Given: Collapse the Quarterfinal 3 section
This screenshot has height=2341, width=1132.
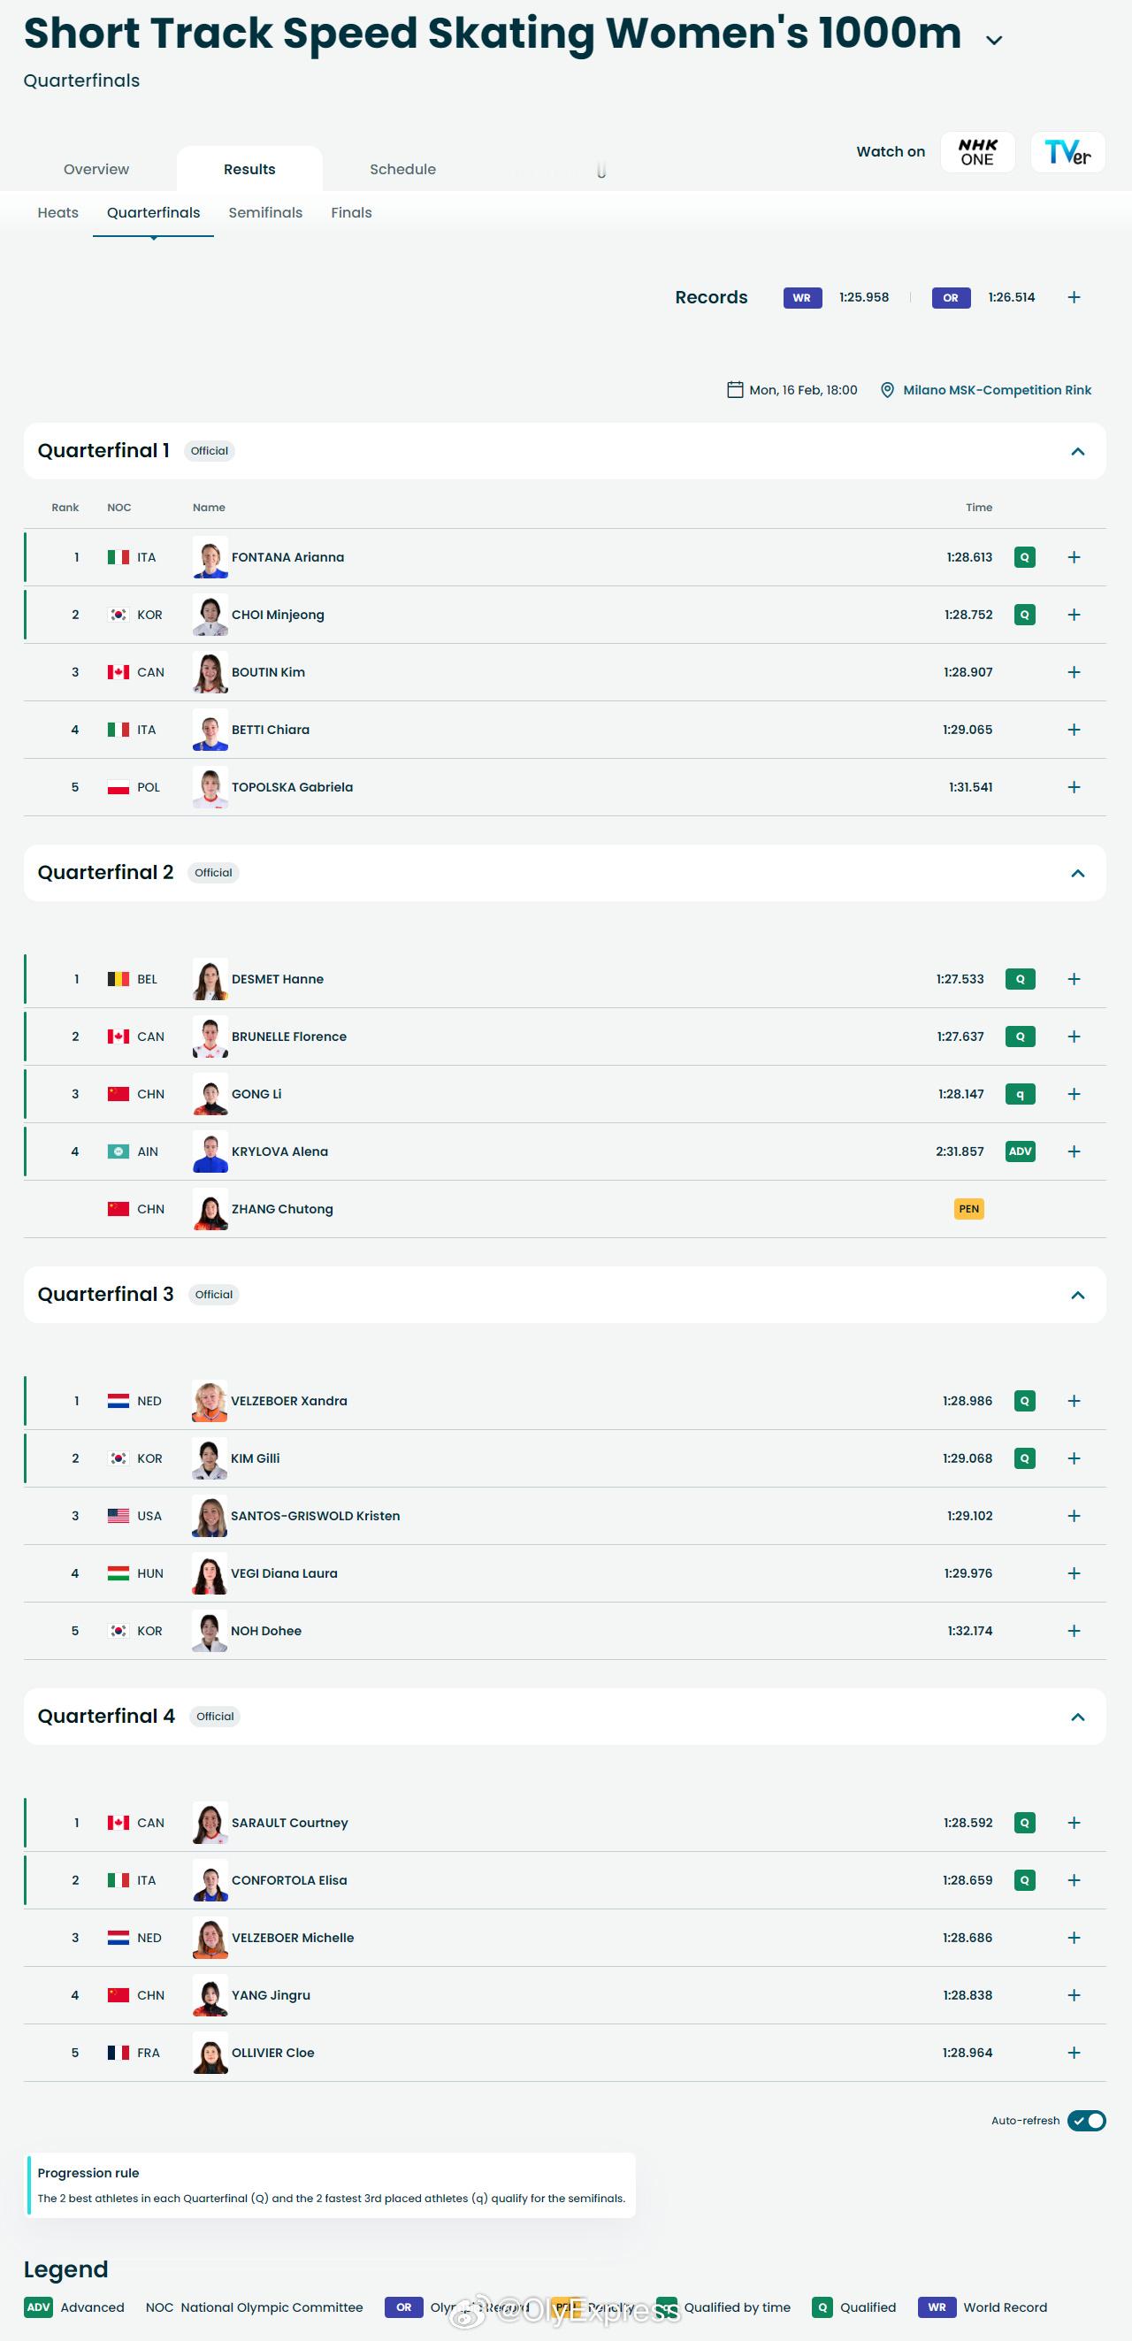Looking at the screenshot, I should (1077, 1295).
